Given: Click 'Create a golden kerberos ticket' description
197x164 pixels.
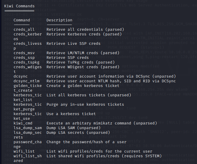Looking at the screenshot, I should (x=83, y=86).
